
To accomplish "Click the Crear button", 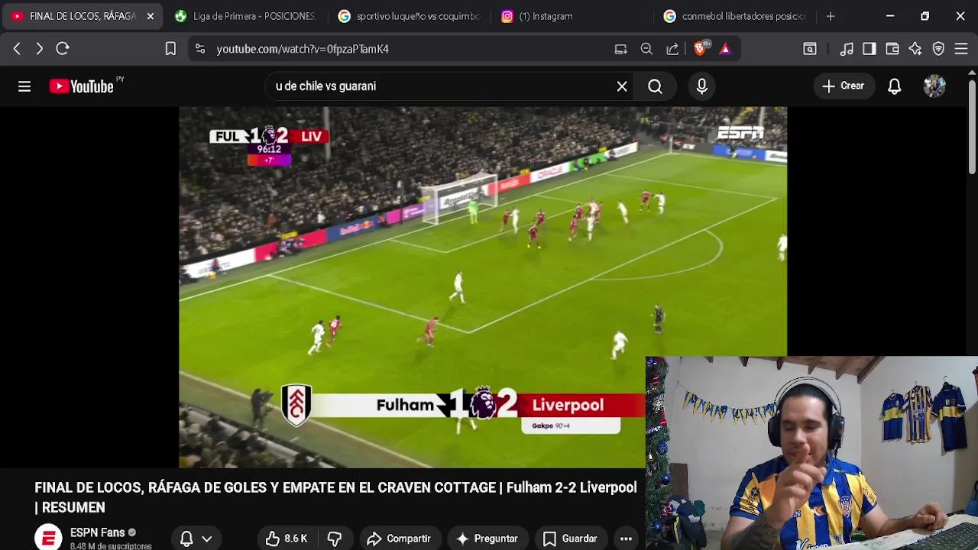I will click(844, 86).
